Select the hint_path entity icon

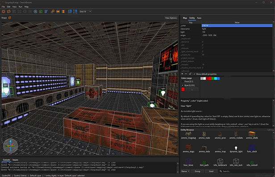tap(204, 163)
